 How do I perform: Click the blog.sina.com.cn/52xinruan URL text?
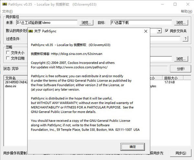[77, 54]
